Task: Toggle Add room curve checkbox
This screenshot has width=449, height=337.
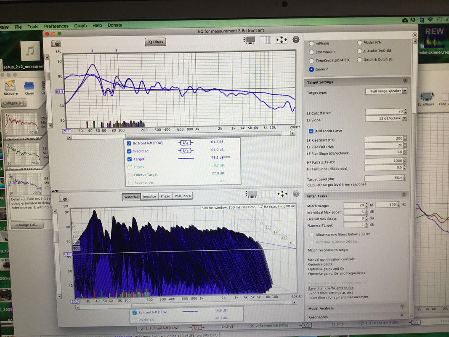Action: click(311, 131)
